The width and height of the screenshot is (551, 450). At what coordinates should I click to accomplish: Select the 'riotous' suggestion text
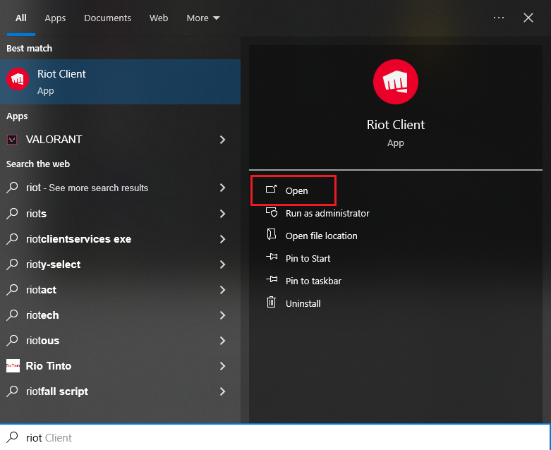(x=42, y=341)
